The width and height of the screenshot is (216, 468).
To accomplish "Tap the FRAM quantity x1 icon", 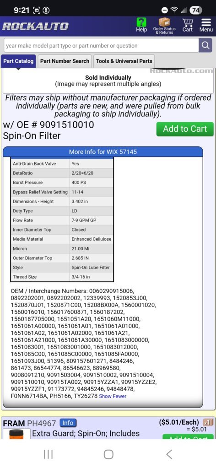I will point(208,422).
